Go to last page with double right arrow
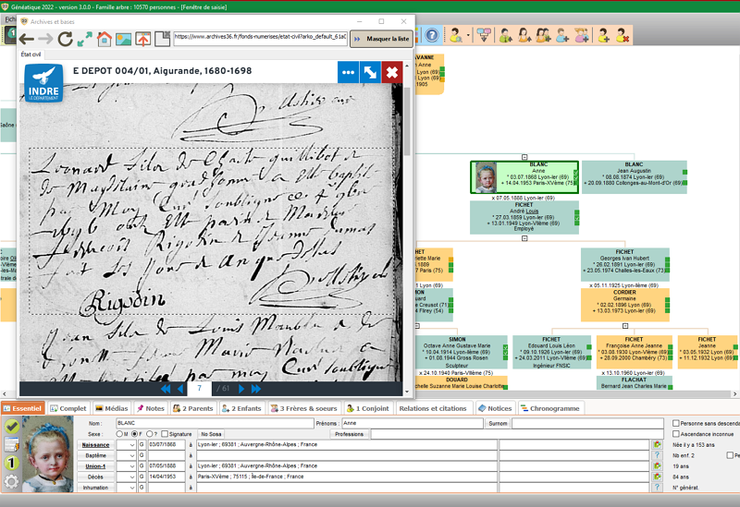The width and height of the screenshot is (740, 507). [x=256, y=389]
